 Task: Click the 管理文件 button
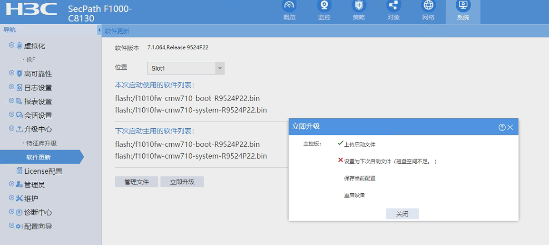click(137, 182)
